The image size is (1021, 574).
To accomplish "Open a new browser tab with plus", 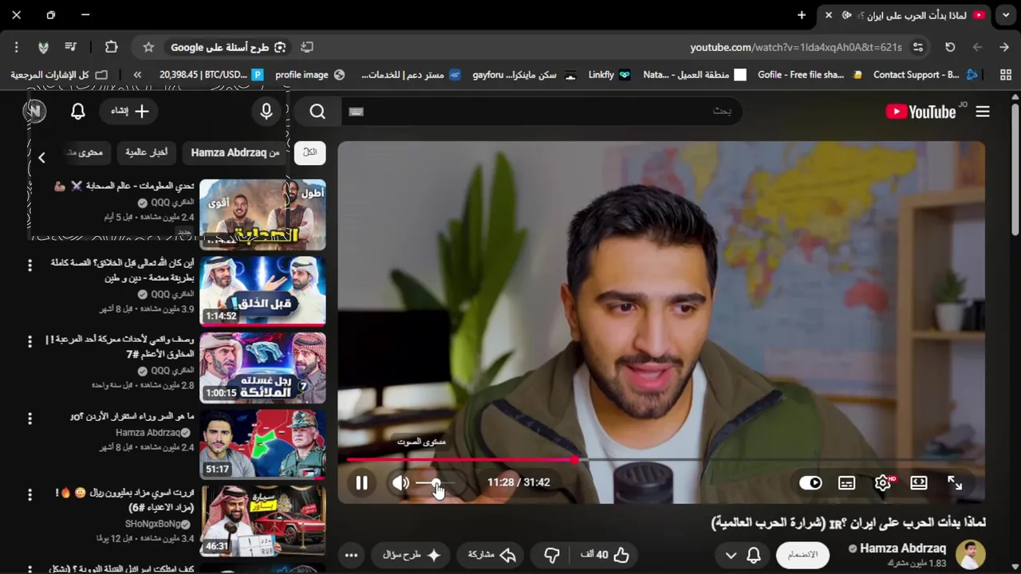I will (802, 15).
